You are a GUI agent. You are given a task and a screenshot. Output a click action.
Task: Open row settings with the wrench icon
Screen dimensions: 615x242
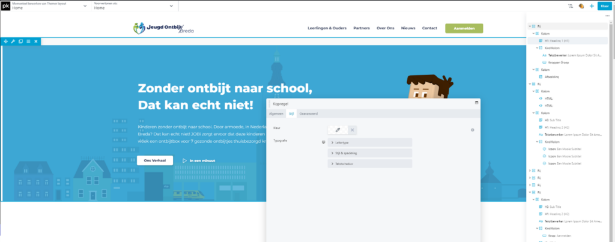coord(13,41)
